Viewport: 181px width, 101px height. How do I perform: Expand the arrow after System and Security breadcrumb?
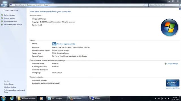click(x=43, y=5)
